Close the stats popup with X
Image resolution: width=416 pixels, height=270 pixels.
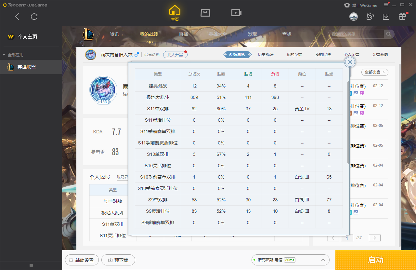(x=350, y=62)
